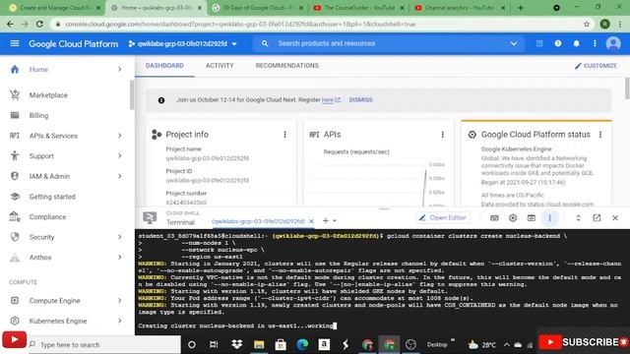Viewport: 630px width, 354px height.
Task: Expand Compute Engine submenu chevron
Action: (x=120, y=300)
